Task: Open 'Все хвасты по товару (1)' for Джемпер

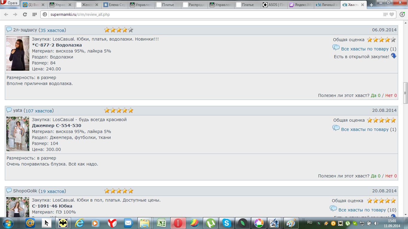Action: pos(365,129)
